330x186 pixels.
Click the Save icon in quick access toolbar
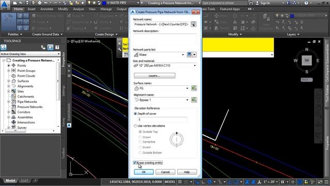pos(27,3)
